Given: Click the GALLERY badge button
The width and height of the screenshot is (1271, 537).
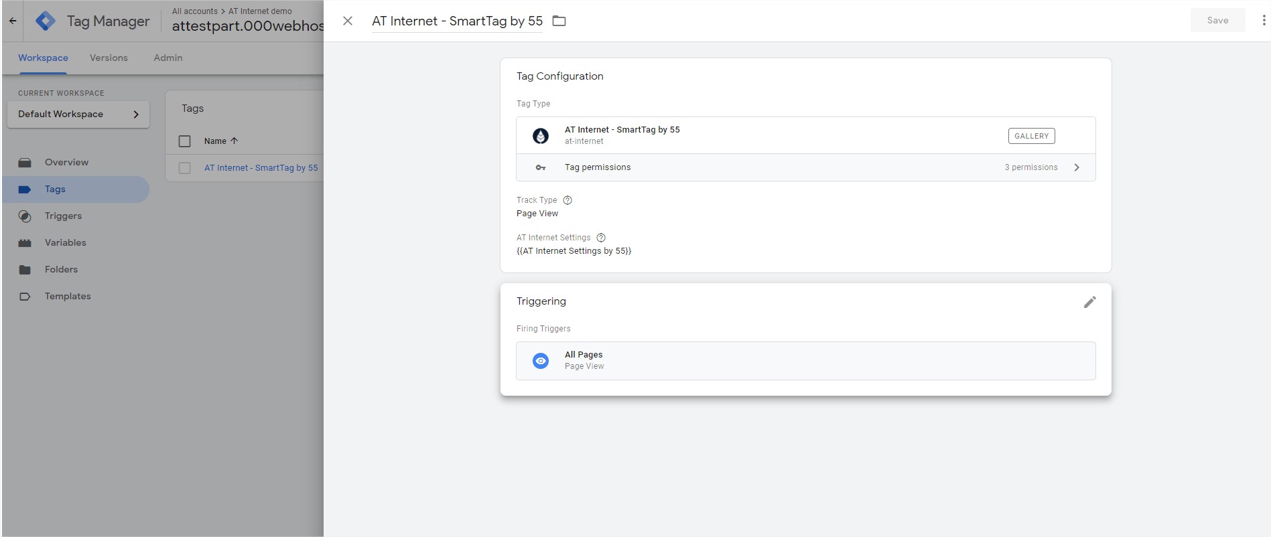Looking at the screenshot, I should (1031, 136).
